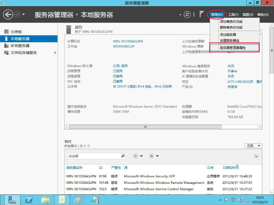Viewport: 274px width, 205px height.
Task: Click the back navigation arrow
Action: (8, 14)
